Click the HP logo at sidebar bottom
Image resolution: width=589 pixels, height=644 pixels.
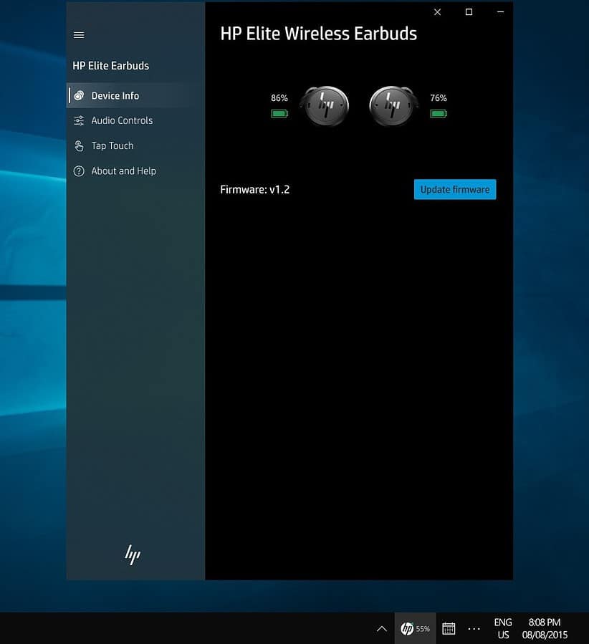(133, 554)
